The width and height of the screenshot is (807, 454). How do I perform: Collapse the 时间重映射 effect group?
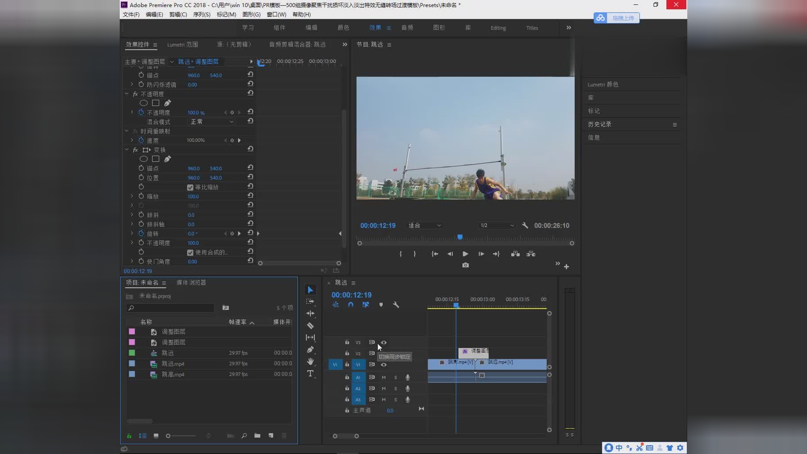point(126,131)
